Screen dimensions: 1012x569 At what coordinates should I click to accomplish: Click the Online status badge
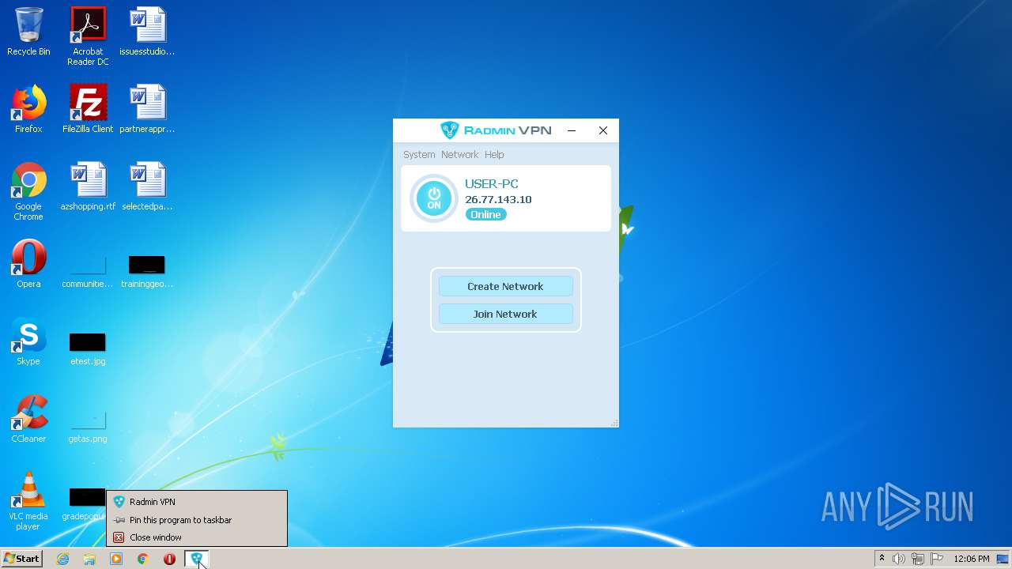(x=485, y=214)
